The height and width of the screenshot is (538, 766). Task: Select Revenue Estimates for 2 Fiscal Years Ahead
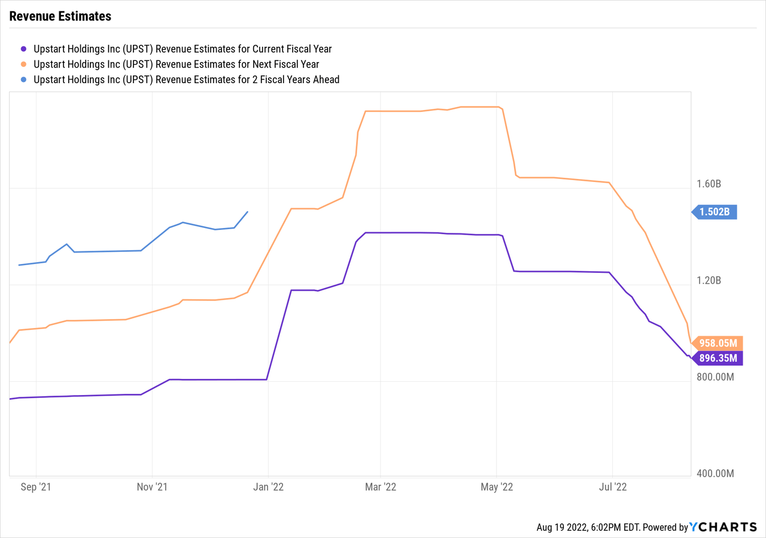coord(187,79)
